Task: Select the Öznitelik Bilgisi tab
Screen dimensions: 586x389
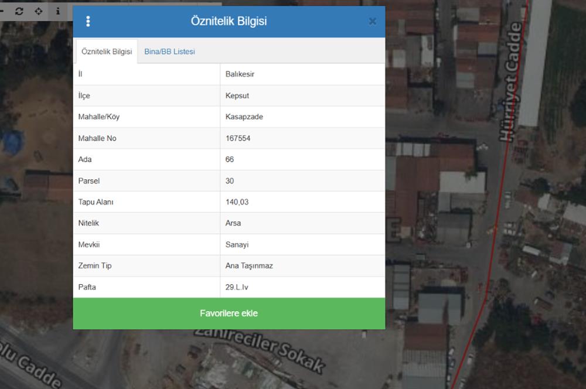Action: (107, 52)
